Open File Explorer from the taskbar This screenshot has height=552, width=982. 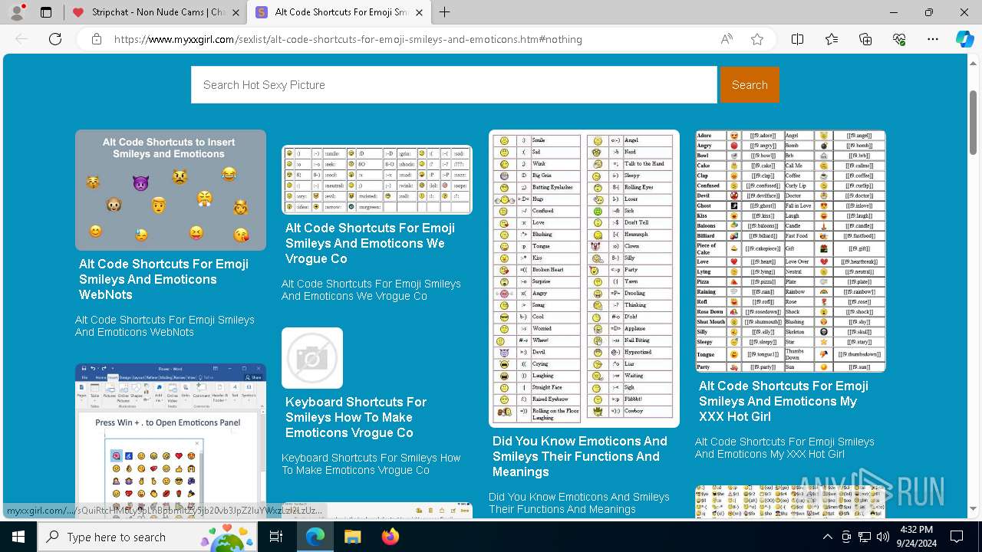pyautogui.click(x=352, y=537)
